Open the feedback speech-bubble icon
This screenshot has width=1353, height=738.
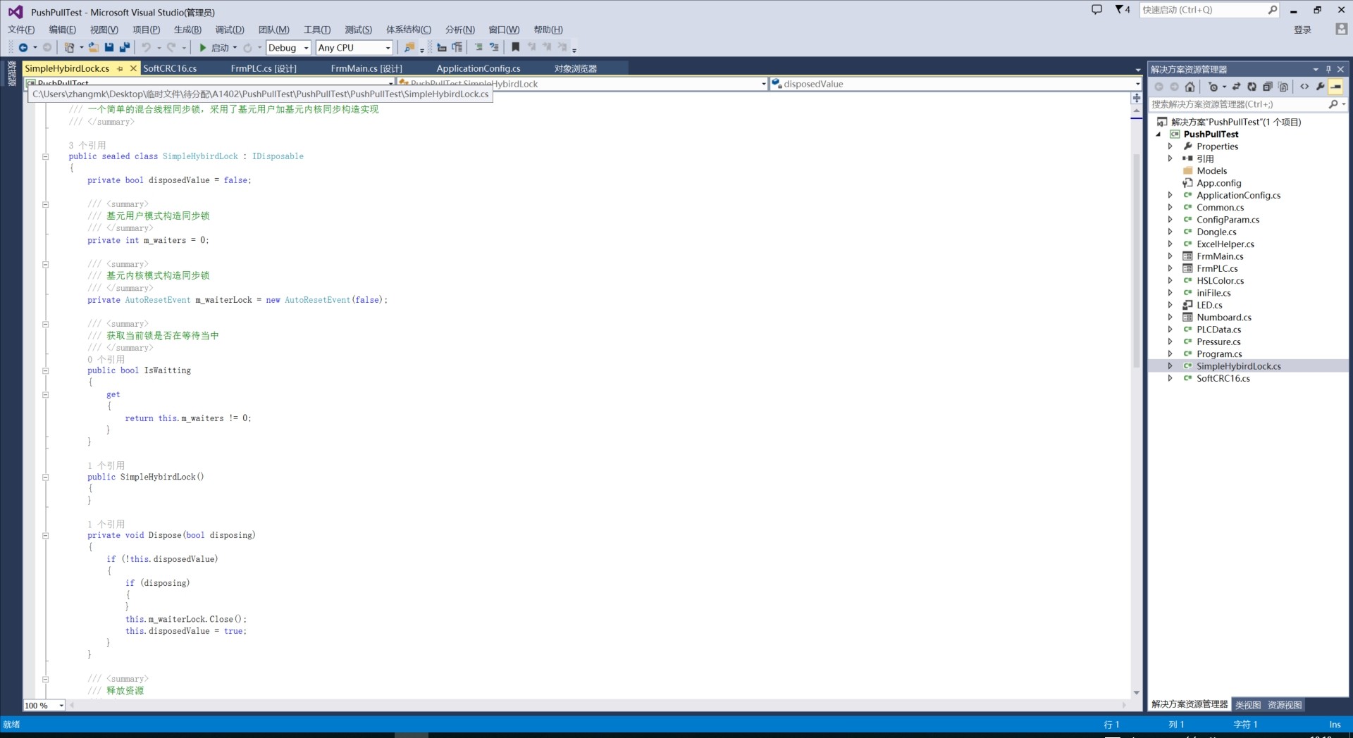[1096, 10]
